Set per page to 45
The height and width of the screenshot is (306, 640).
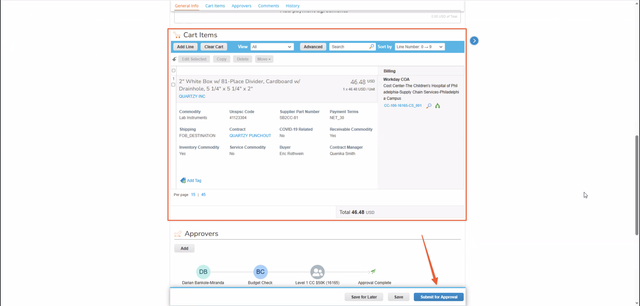[x=203, y=194]
